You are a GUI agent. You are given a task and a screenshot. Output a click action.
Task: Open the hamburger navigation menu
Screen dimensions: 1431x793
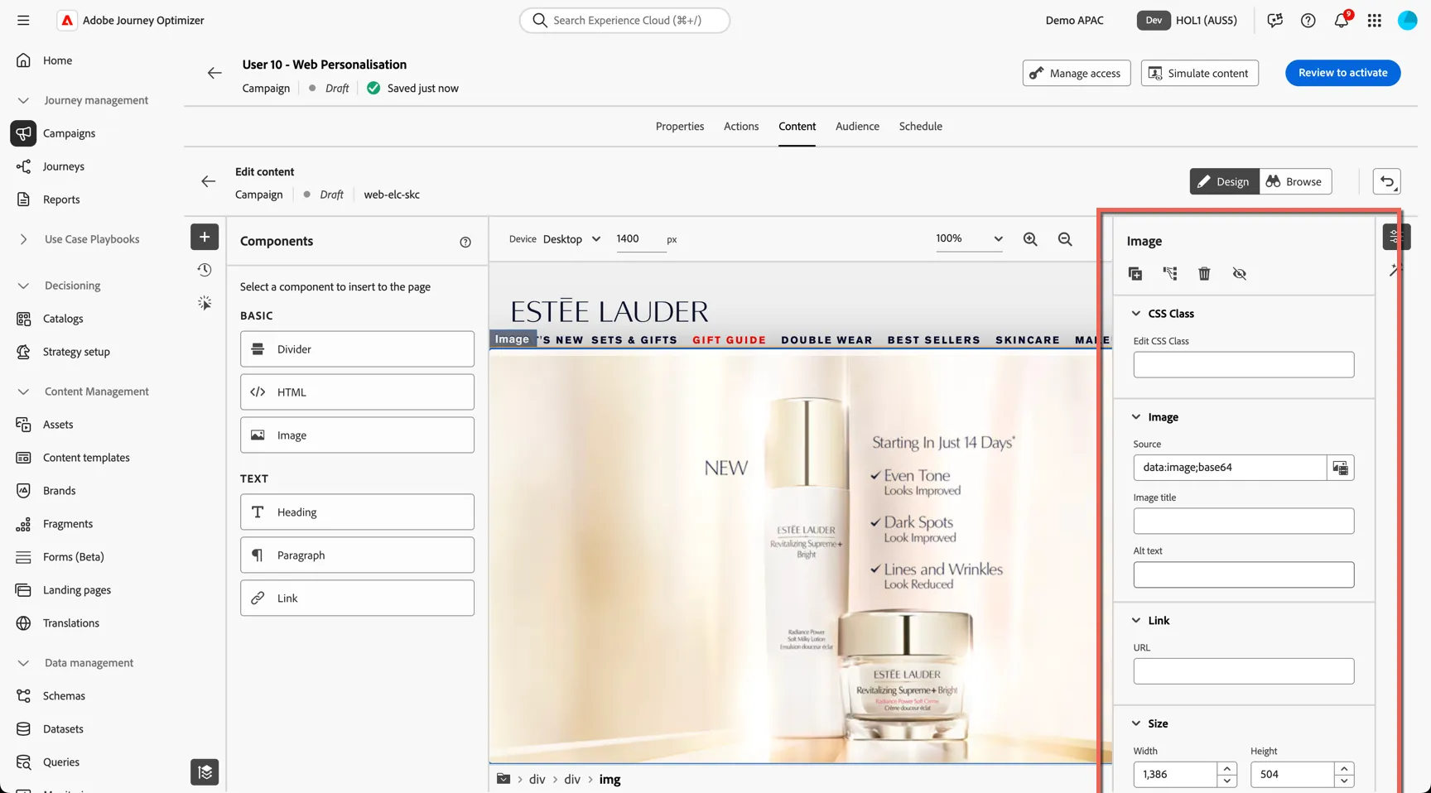23,20
